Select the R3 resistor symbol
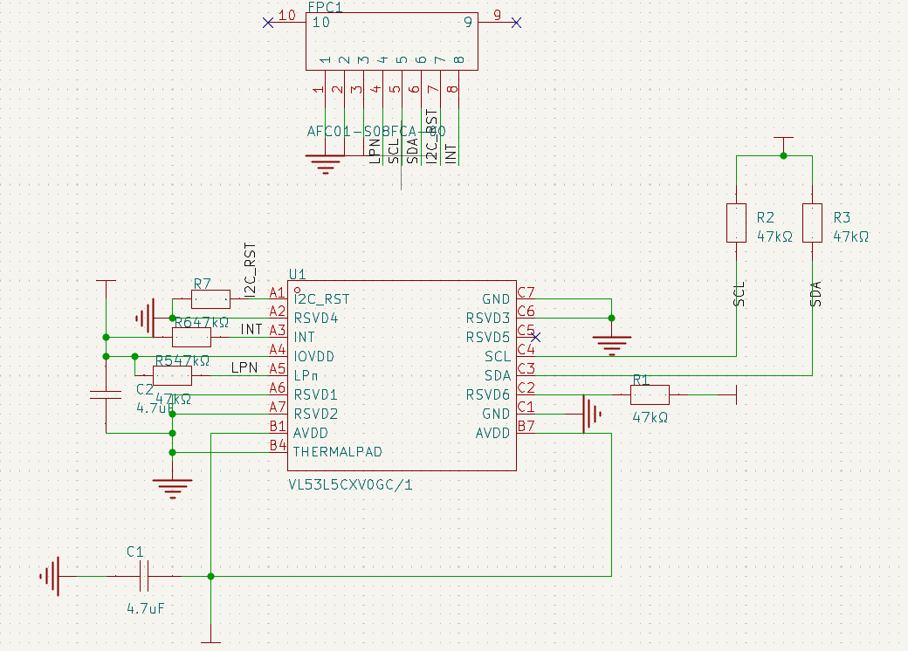The height and width of the screenshot is (651, 908). (812, 223)
